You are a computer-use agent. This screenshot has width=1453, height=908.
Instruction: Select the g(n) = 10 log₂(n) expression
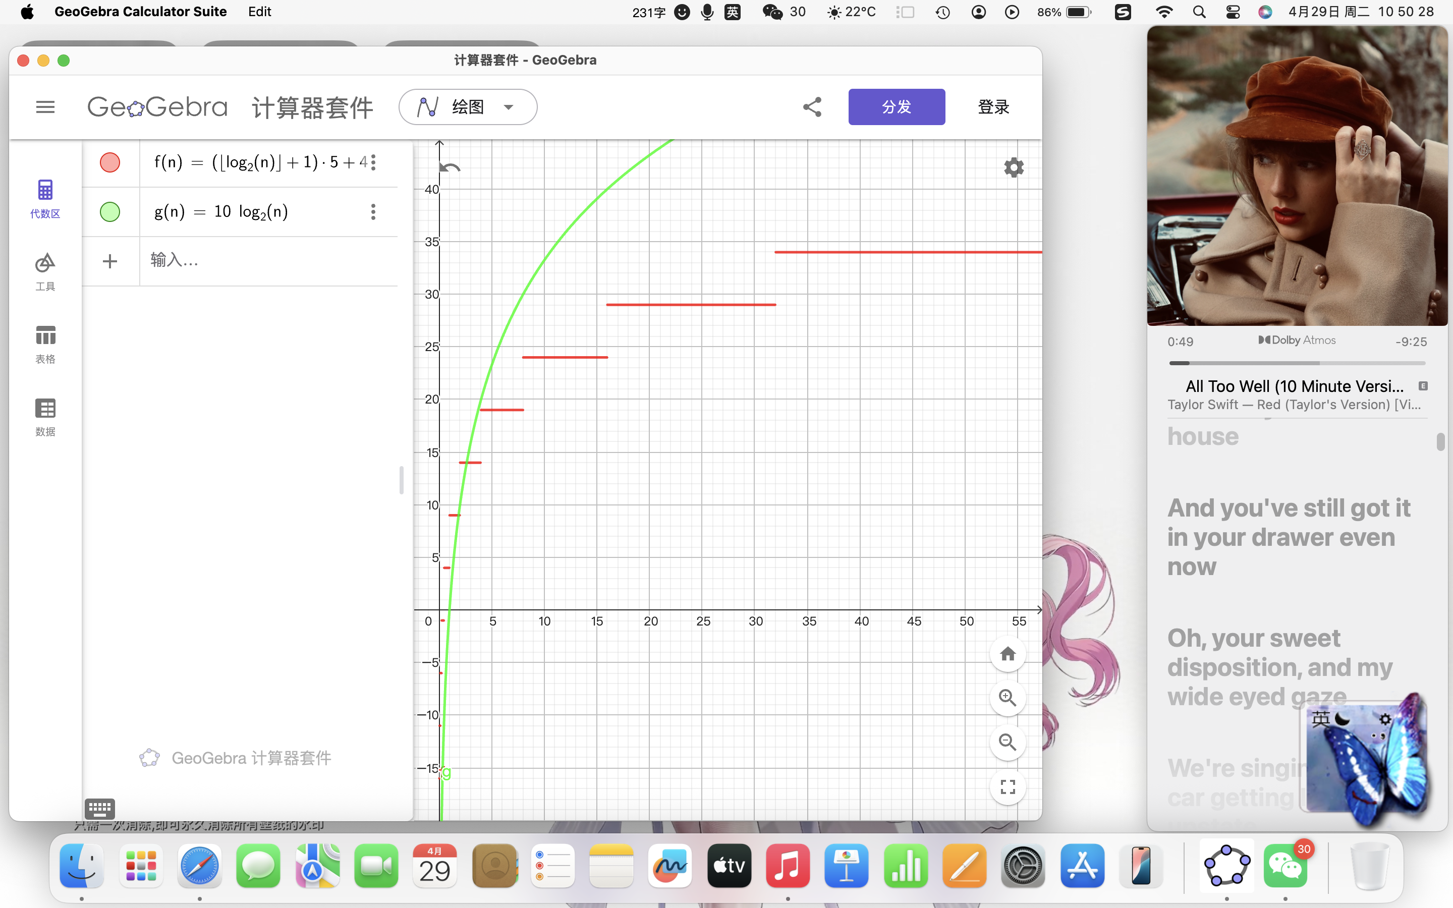pyautogui.click(x=221, y=211)
